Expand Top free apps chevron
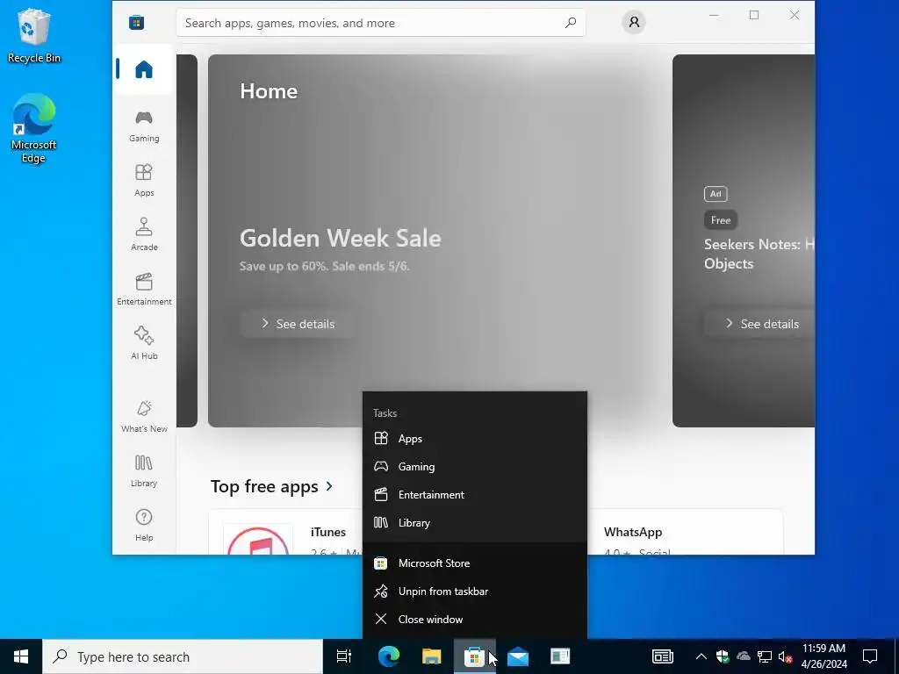 point(329,486)
